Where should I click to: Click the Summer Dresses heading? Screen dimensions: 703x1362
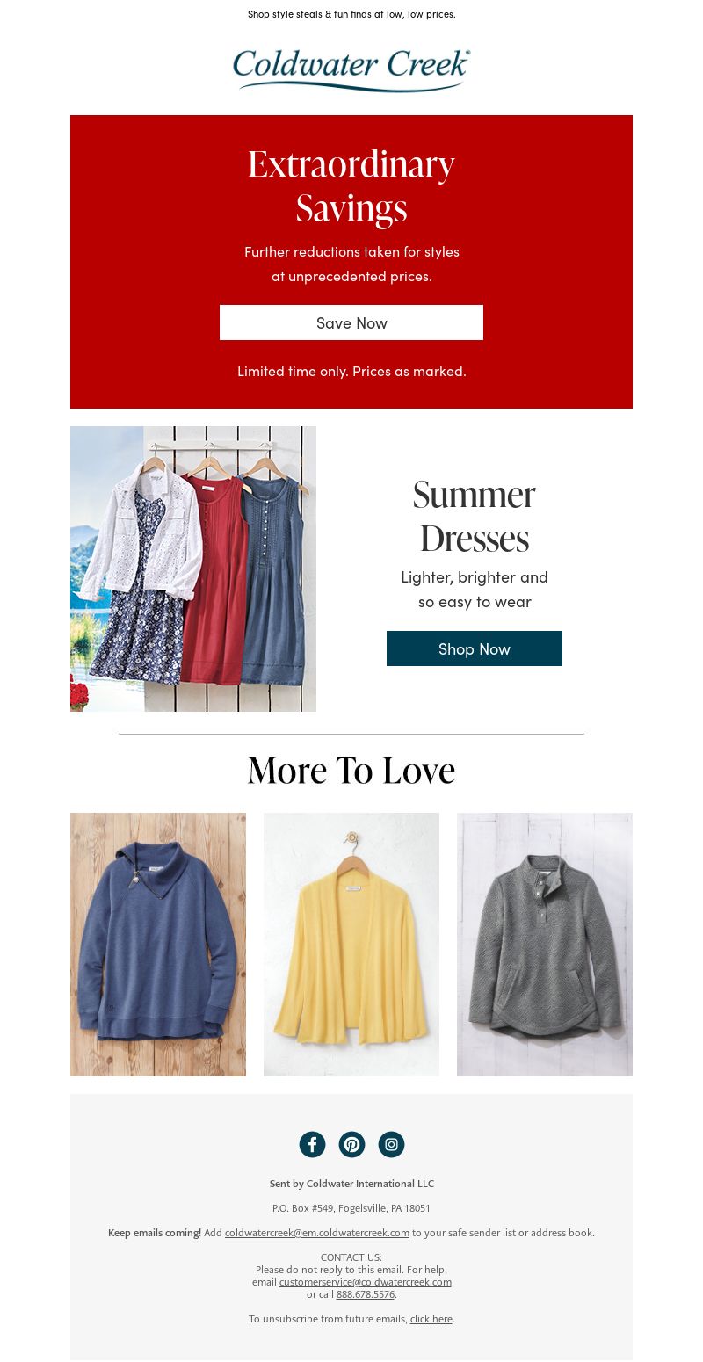(475, 517)
